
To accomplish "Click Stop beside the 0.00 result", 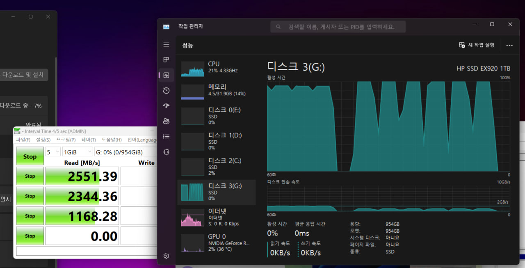I will (30, 236).
